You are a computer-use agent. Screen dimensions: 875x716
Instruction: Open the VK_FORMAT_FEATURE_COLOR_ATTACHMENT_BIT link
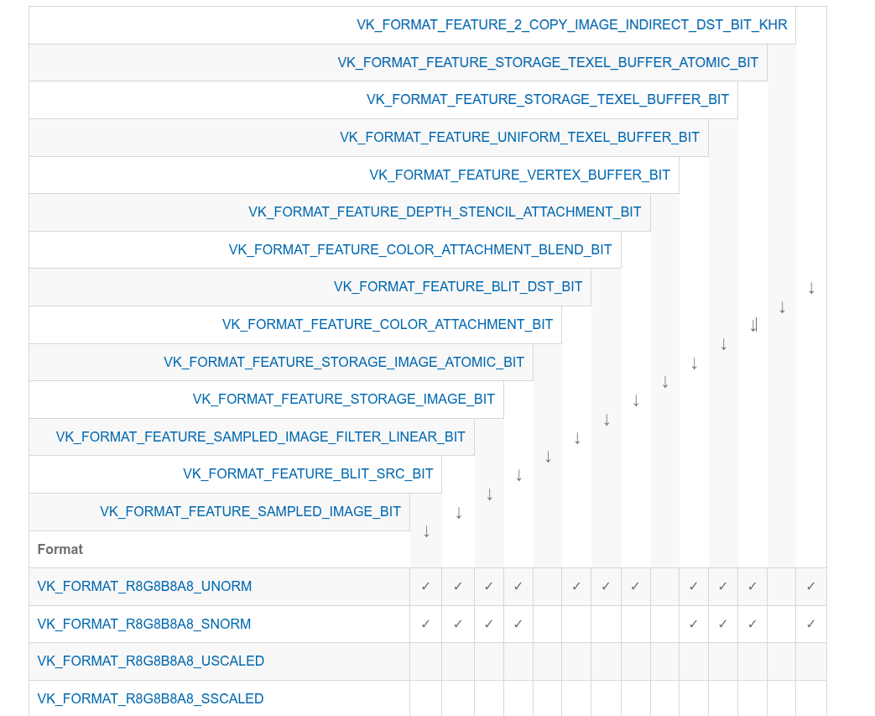388,325
